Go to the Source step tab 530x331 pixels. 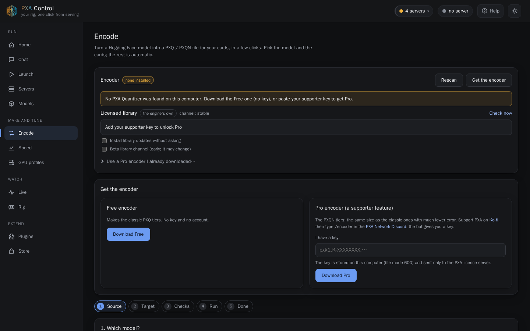[110, 306]
